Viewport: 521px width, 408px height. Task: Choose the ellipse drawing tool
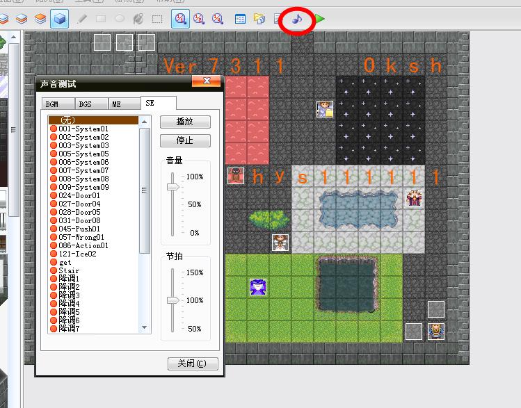(x=120, y=19)
